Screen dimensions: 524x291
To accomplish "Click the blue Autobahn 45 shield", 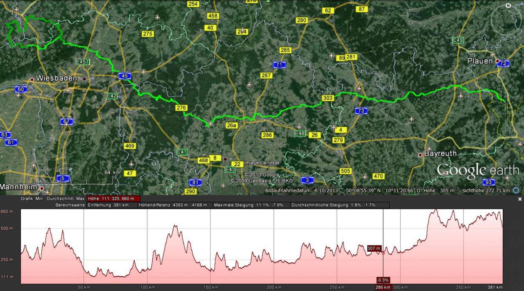I will point(125,76).
